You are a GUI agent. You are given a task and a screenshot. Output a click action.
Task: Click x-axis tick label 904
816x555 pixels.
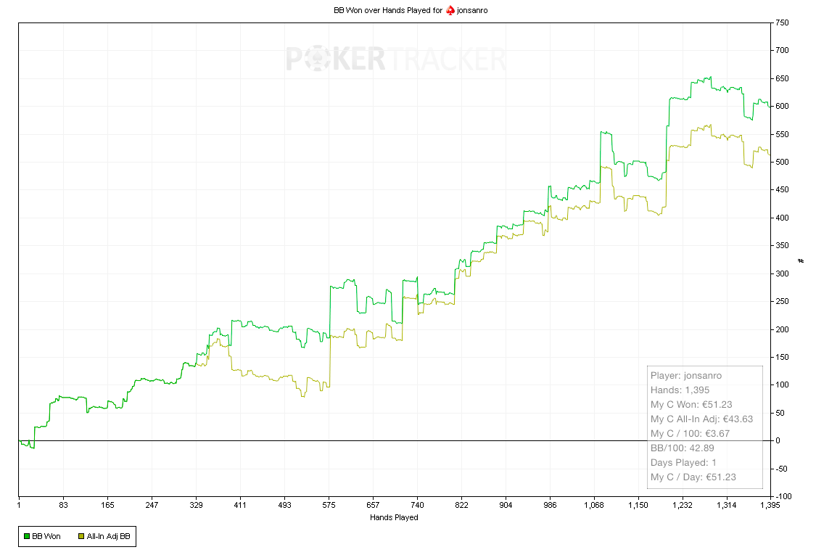[x=506, y=505]
